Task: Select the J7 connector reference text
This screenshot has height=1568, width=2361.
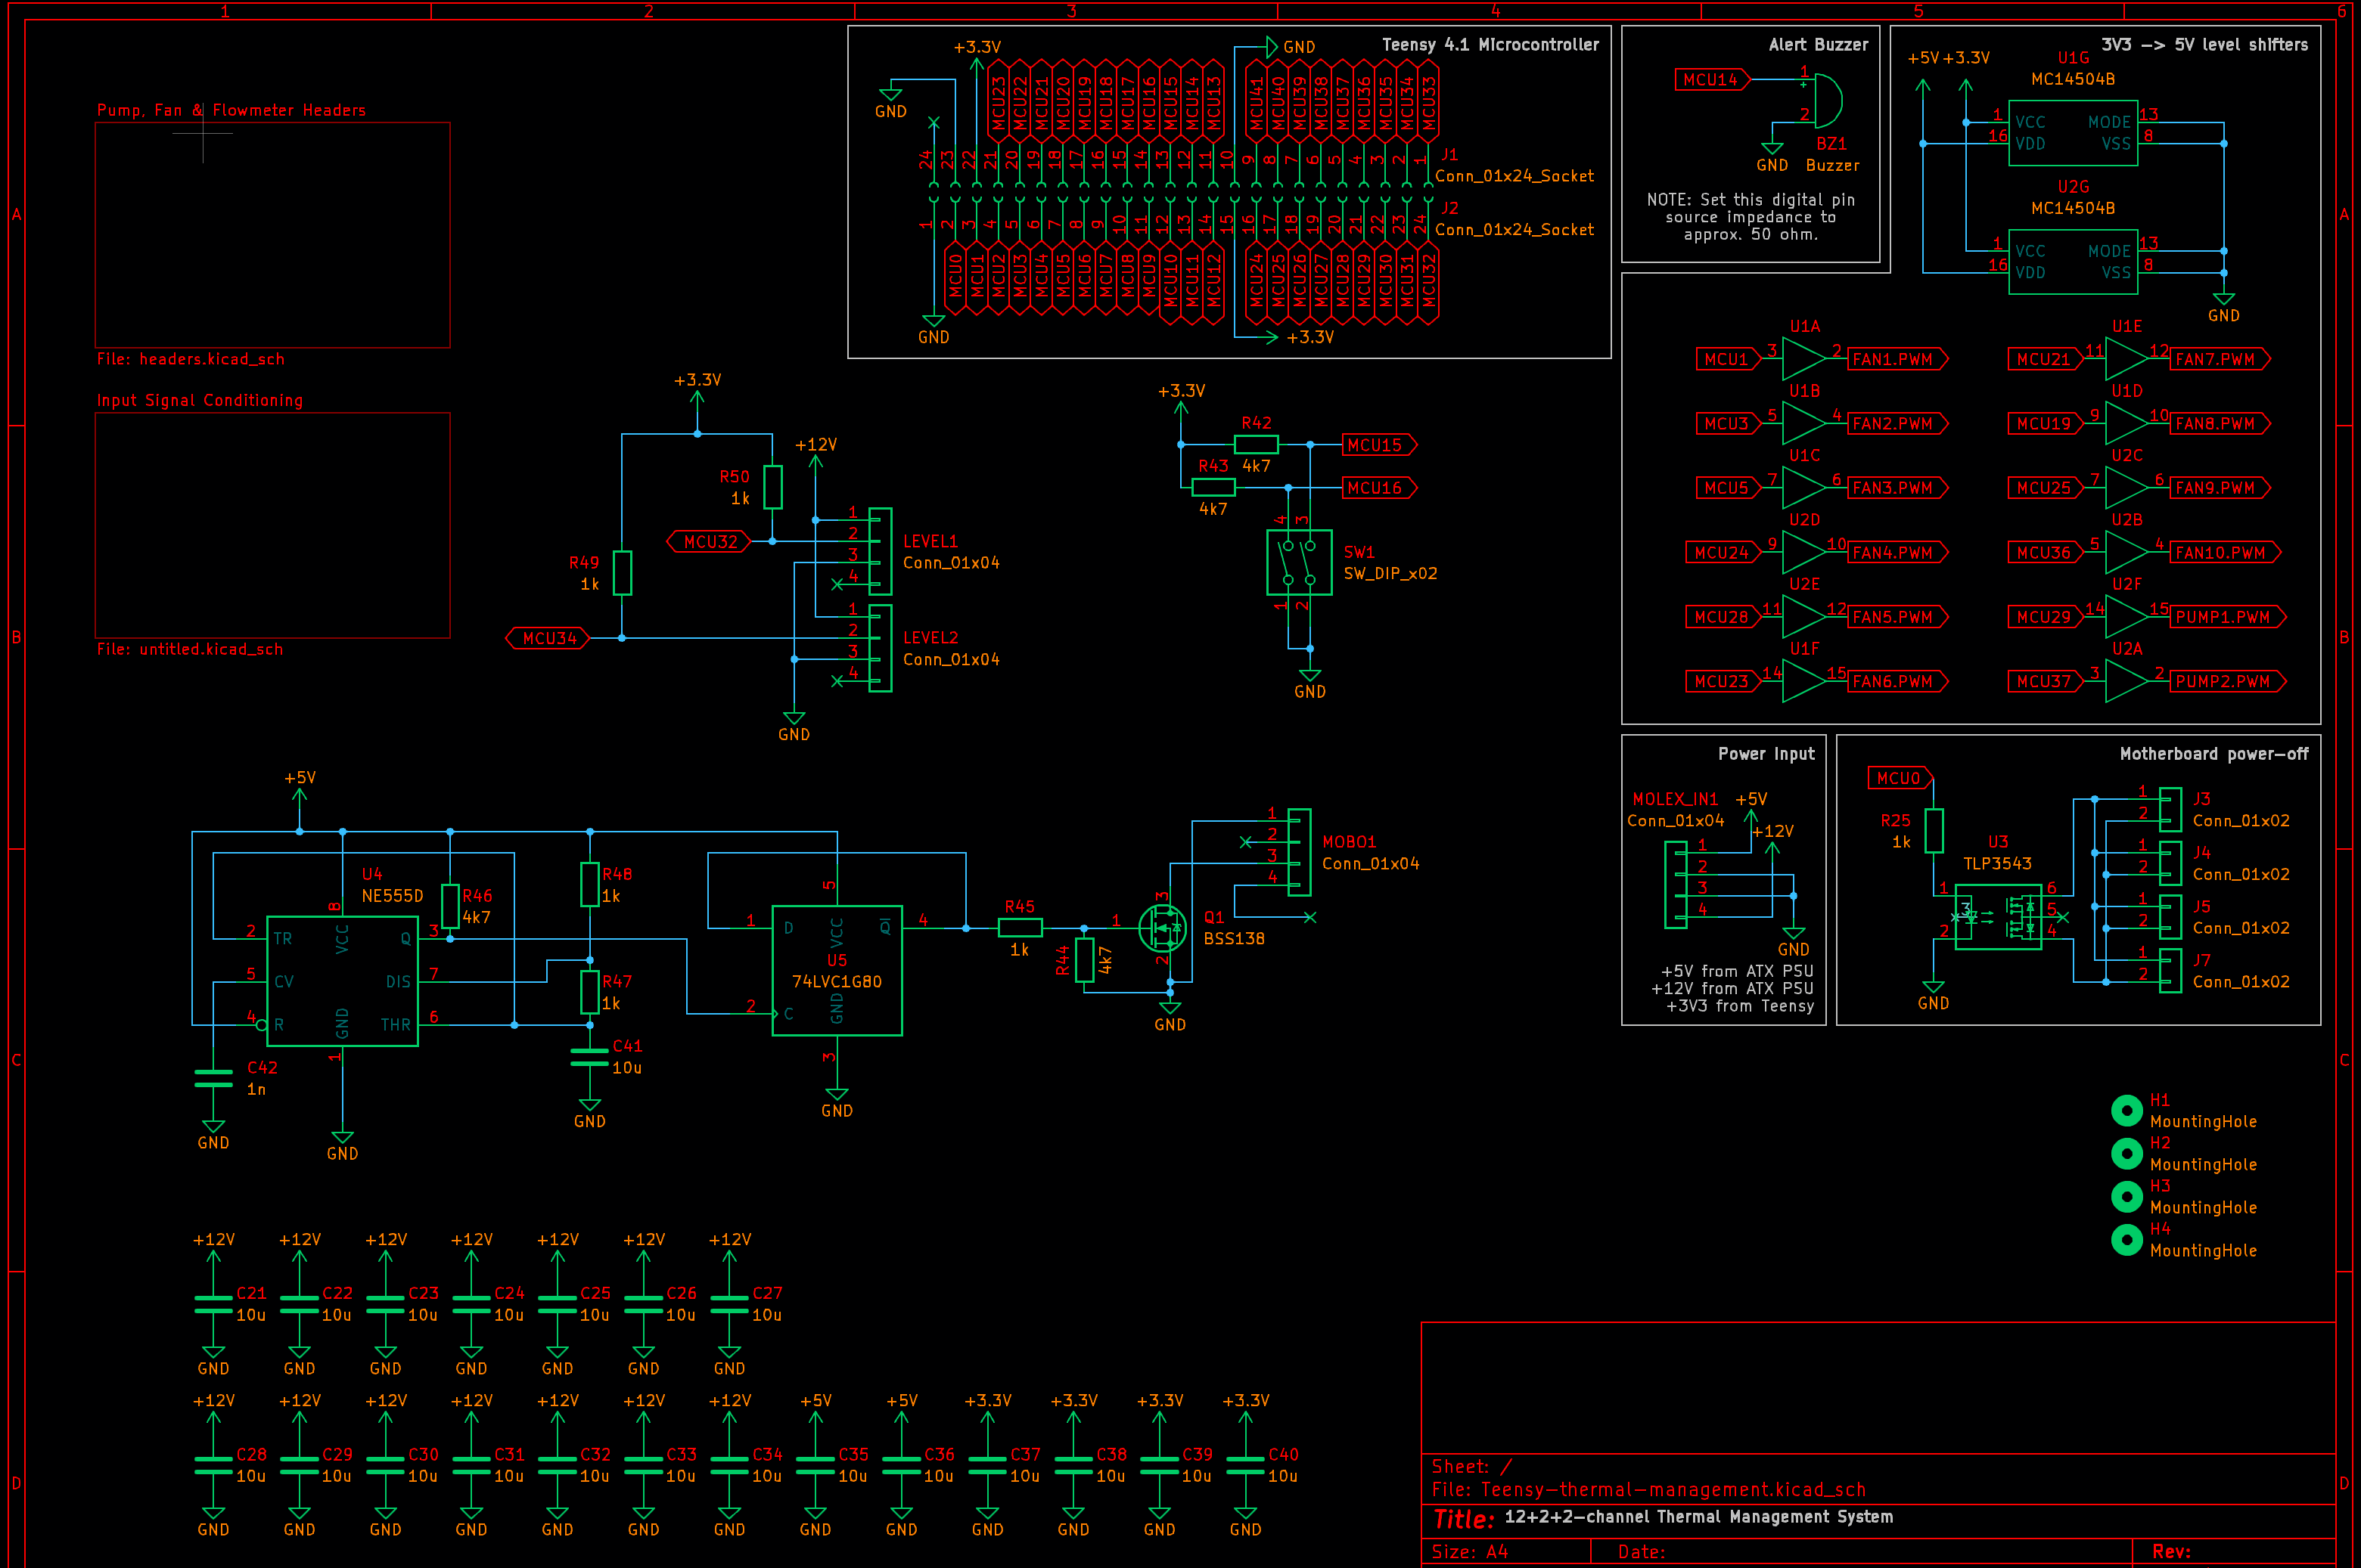Action: click(2202, 960)
